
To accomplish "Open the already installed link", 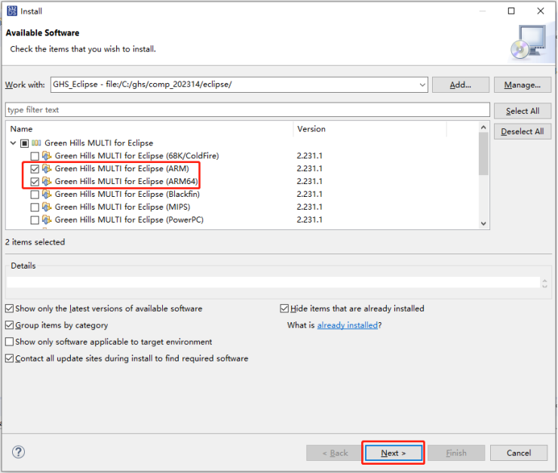I will tap(347, 325).
